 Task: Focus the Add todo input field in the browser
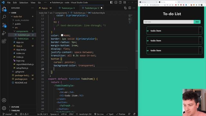point(168,22)
